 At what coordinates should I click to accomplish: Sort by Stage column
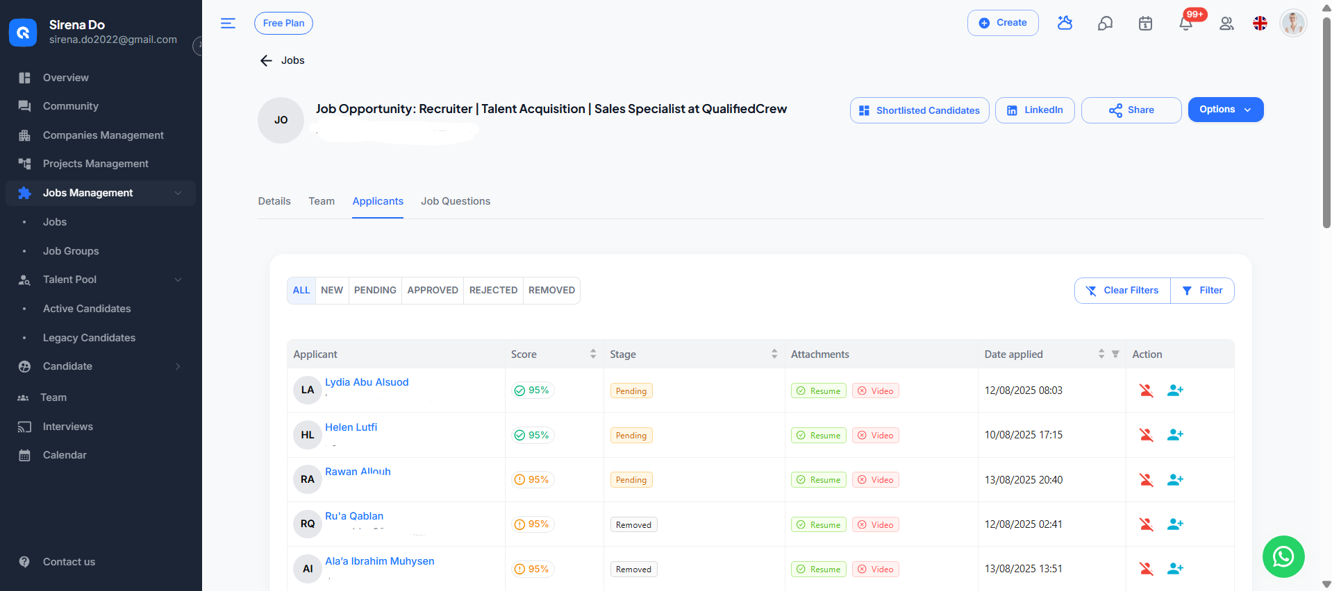(x=774, y=354)
